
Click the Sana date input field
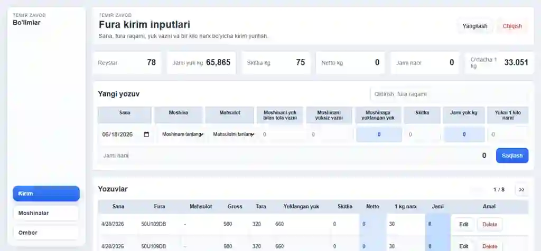[x=126, y=134]
